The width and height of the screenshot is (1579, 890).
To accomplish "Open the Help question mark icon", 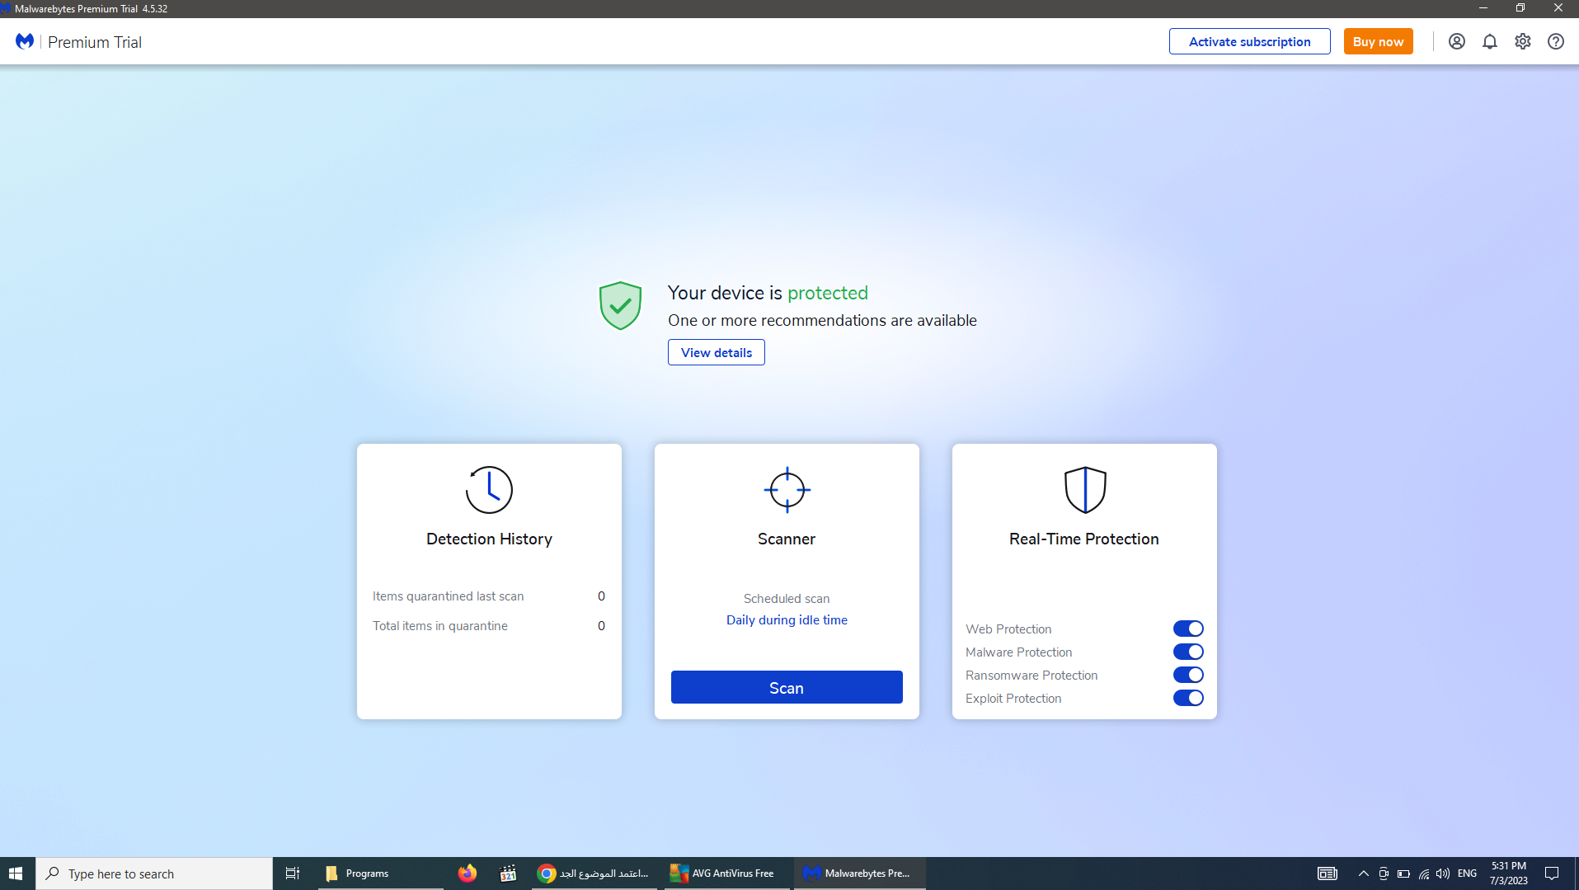I will point(1556,41).
